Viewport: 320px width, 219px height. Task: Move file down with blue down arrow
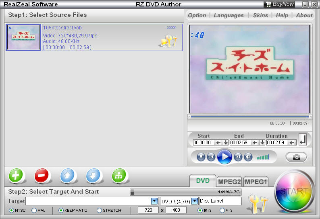(93, 175)
